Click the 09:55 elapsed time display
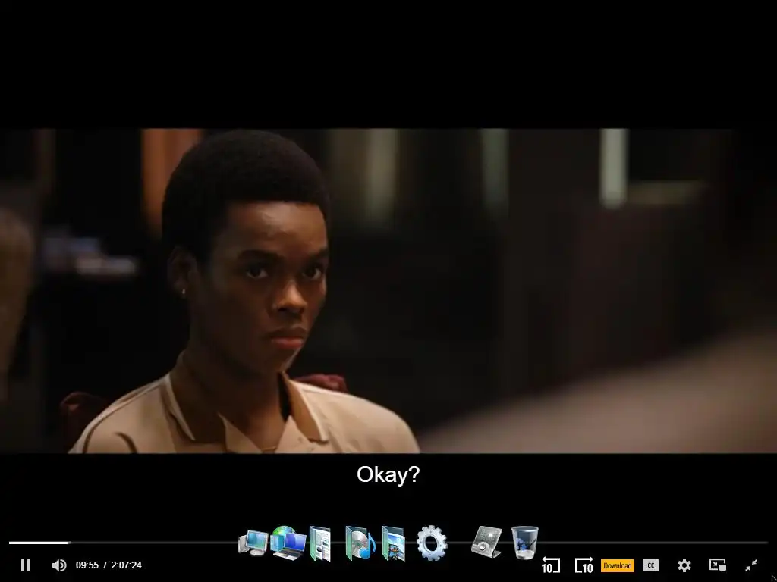 87,565
